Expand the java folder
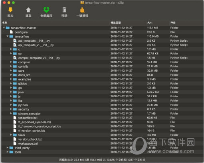Viewport: 204px width, 163px height. pos(11,92)
